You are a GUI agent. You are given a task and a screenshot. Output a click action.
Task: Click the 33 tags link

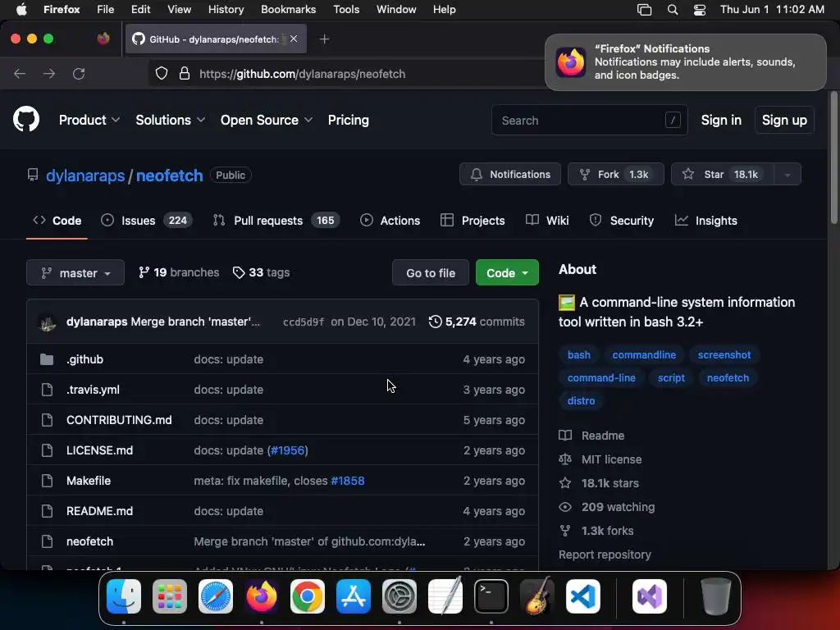[x=262, y=272]
